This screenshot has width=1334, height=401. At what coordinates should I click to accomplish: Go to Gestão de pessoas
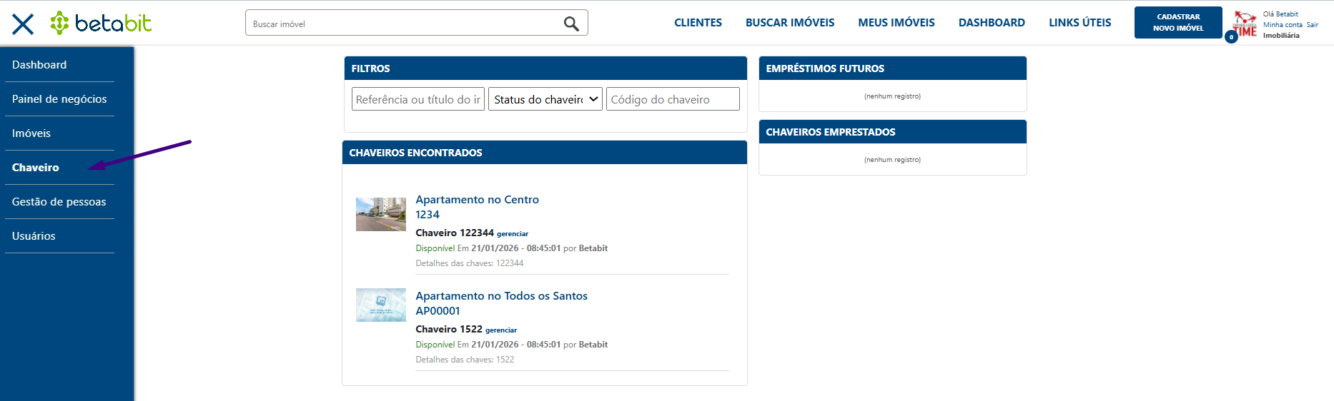59,202
